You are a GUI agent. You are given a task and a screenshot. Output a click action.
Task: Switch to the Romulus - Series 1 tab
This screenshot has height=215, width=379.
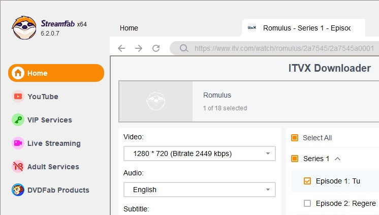303,28
